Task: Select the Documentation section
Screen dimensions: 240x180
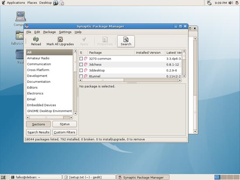Action: 49,82
